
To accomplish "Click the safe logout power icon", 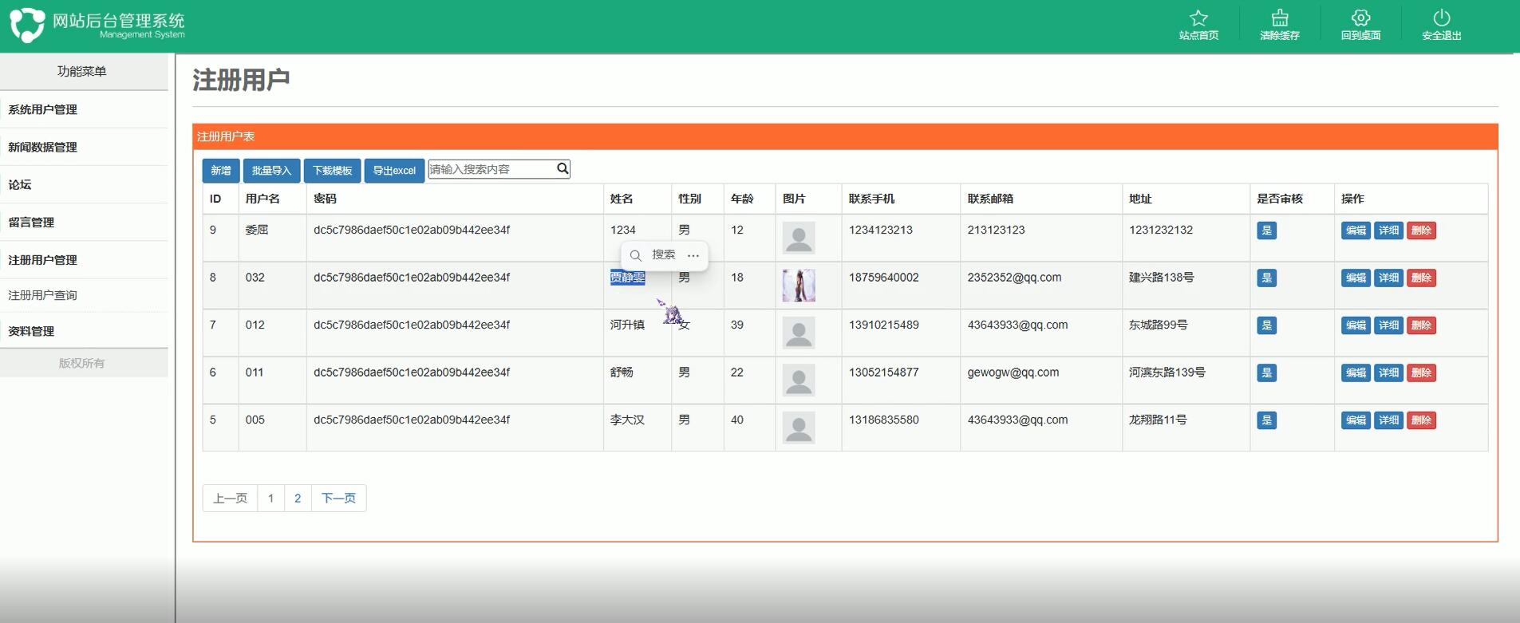I will (x=1441, y=18).
